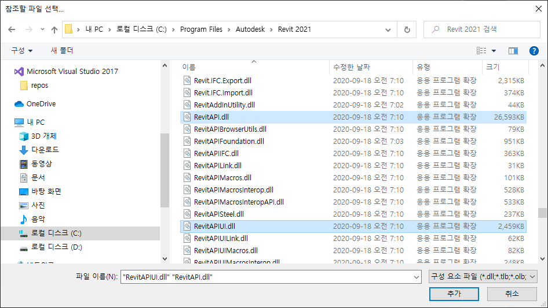
Task: Navigate to Autodesk breadcrumb
Action: 250,29
